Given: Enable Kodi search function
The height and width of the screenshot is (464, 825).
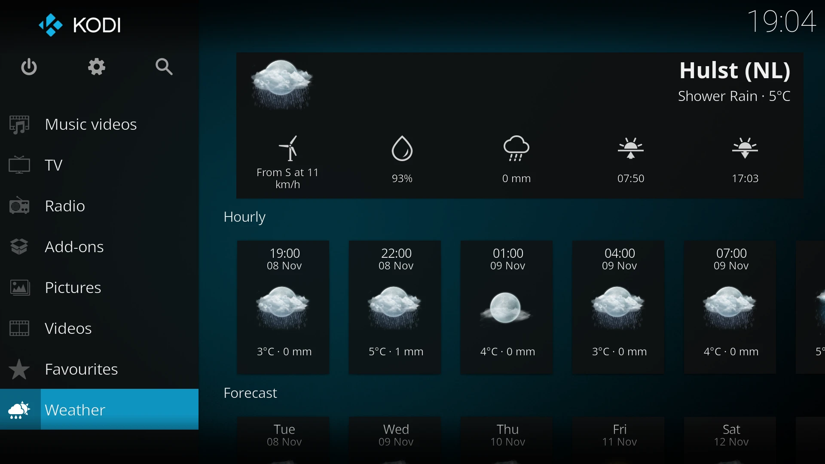Looking at the screenshot, I should tap(164, 67).
